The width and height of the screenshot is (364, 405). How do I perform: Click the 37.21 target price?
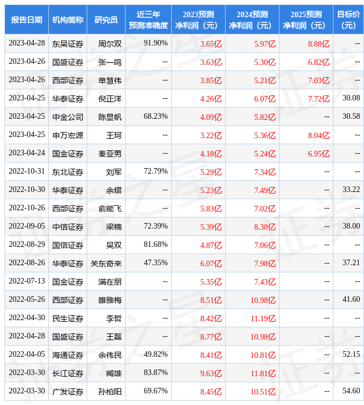[x=351, y=263]
